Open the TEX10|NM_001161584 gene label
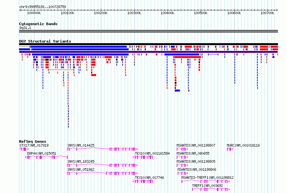The height and width of the screenshot is (193, 287). coord(152,153)
